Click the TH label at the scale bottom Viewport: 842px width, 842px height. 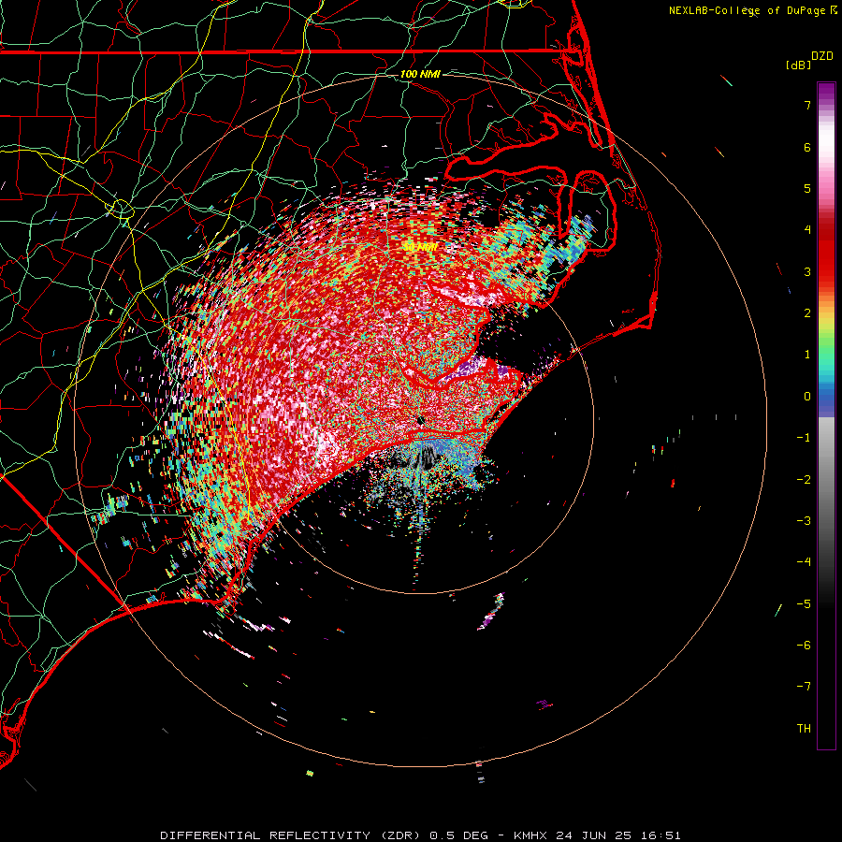804,728
